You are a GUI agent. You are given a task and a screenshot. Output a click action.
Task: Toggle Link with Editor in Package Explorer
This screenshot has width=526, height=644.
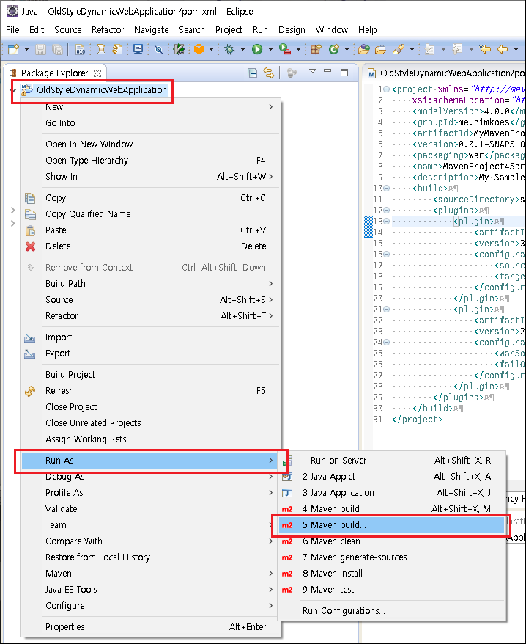269,73
